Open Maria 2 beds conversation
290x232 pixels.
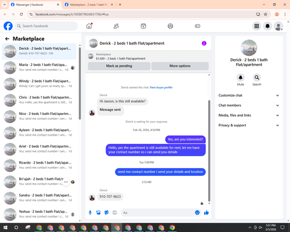click(x=39, y=68)
